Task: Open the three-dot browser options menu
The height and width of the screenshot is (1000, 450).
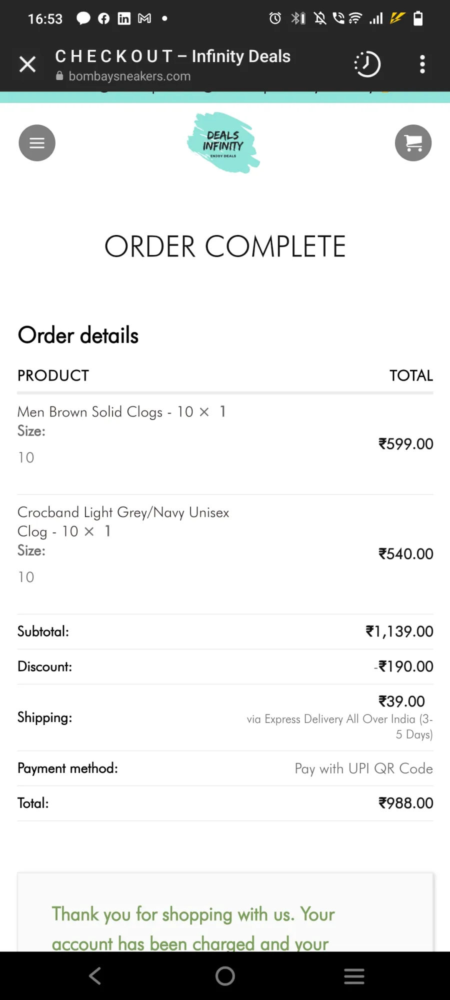Action: click(x=422, y=64)
